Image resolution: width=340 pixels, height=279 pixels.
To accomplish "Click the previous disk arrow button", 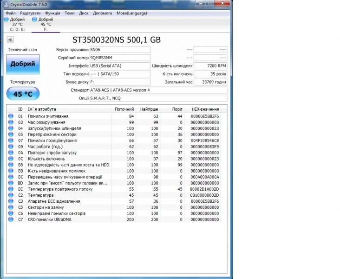I will tap(11, 40).
